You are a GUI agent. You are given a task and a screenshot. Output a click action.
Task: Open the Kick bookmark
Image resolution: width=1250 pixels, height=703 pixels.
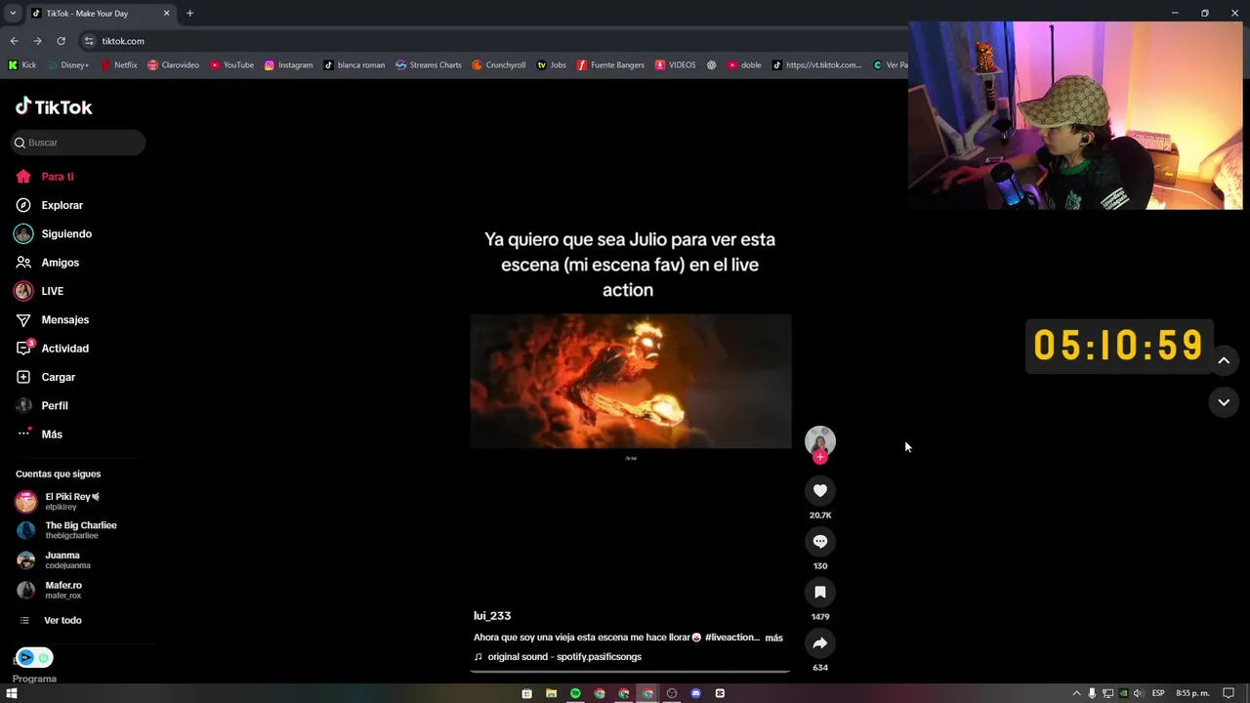(x=21, y=65)
